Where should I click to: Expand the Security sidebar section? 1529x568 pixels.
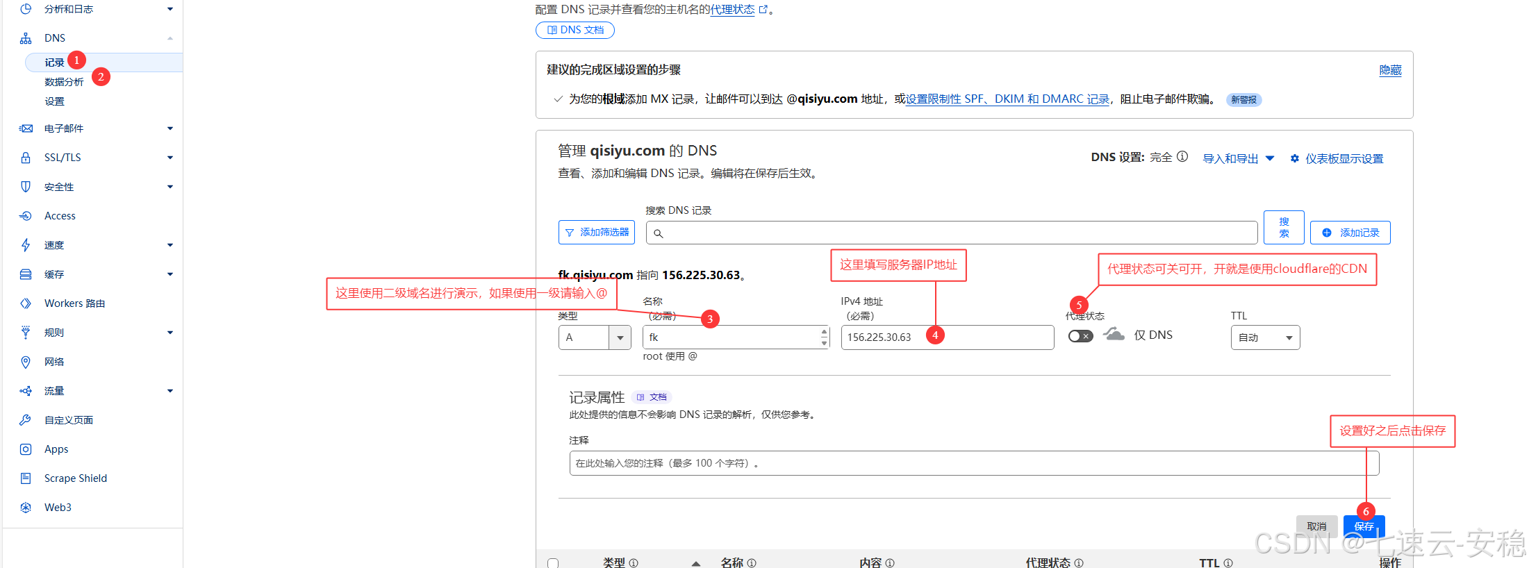[170, 187]
